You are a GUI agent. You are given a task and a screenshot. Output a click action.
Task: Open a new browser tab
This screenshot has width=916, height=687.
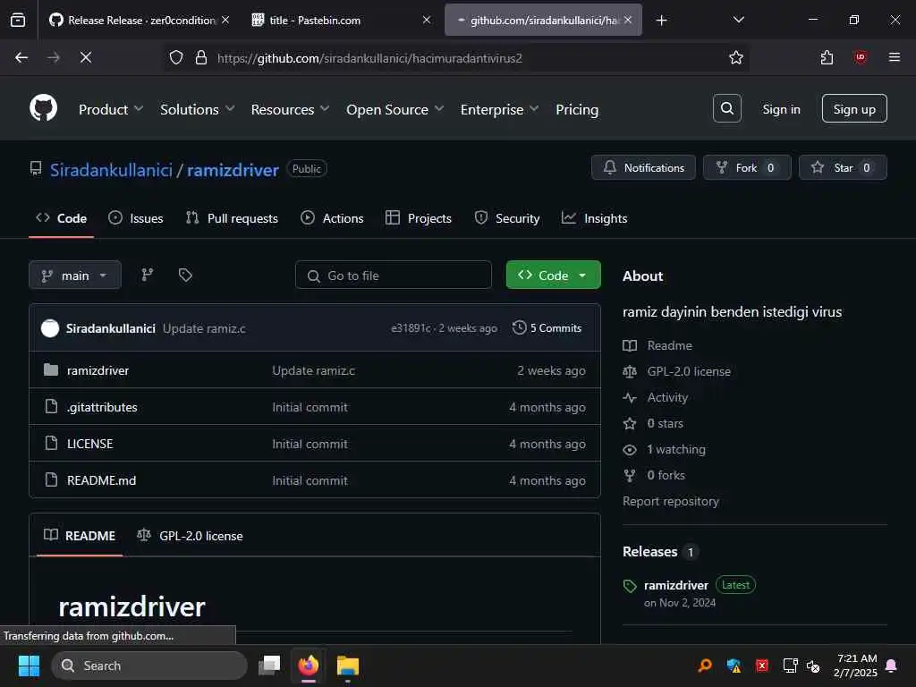(x=661, y=21)
